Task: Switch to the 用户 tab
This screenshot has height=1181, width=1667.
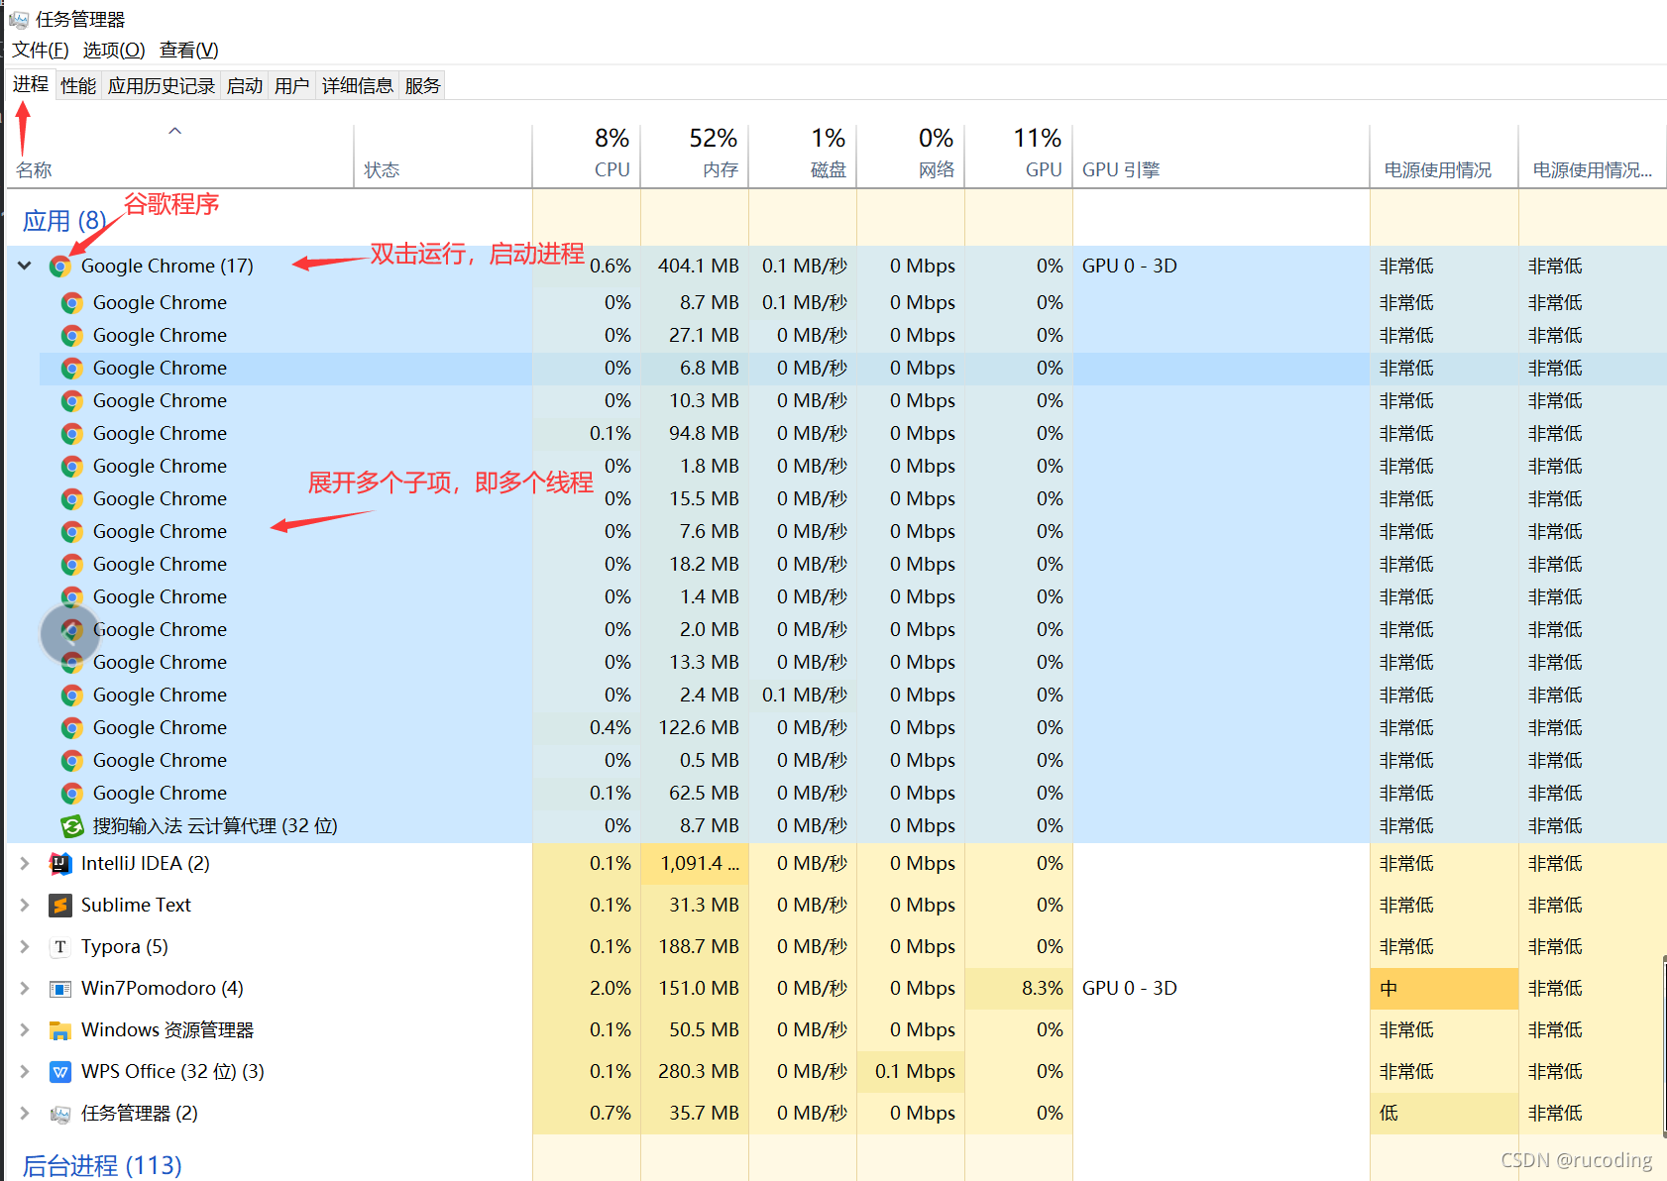Action: (x=292, y=86)
